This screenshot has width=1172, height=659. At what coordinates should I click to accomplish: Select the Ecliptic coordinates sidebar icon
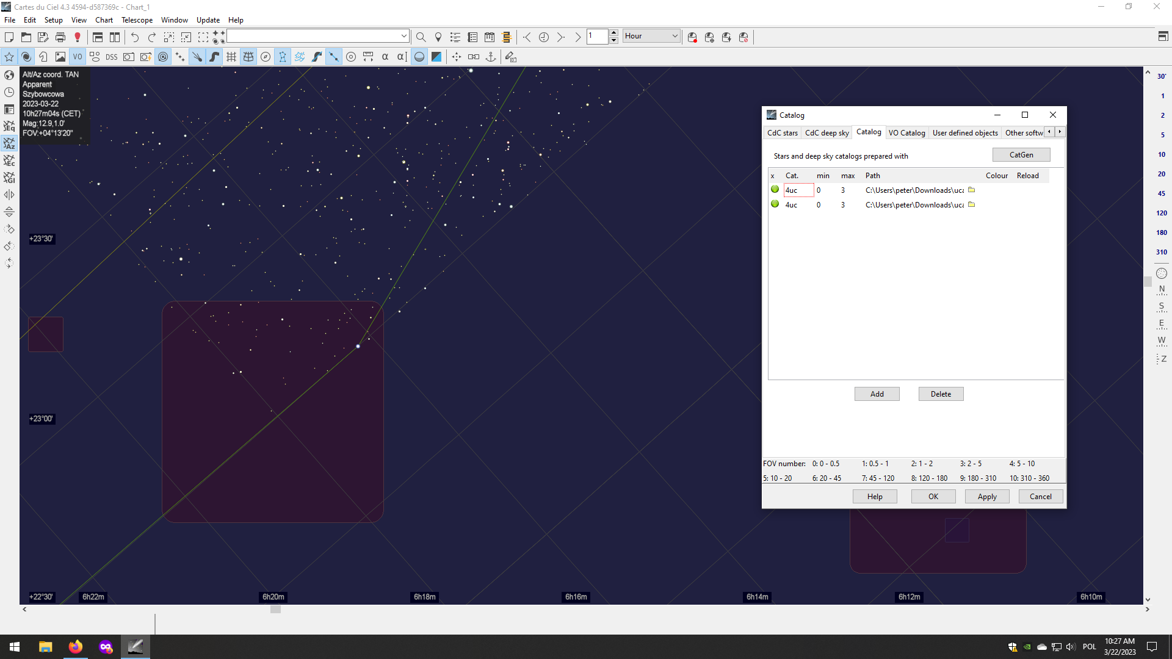pos(9,160)
